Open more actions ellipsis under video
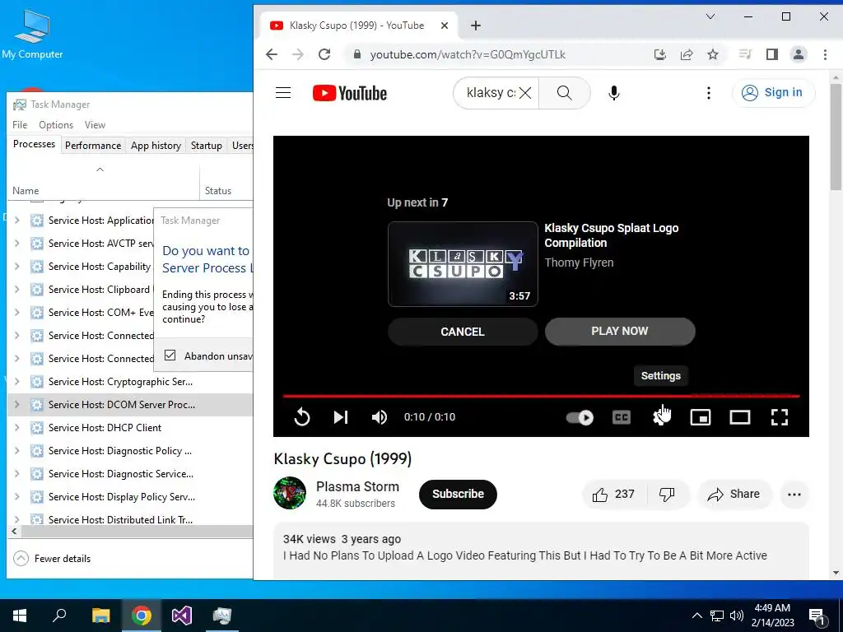 (x=794, y=495)
